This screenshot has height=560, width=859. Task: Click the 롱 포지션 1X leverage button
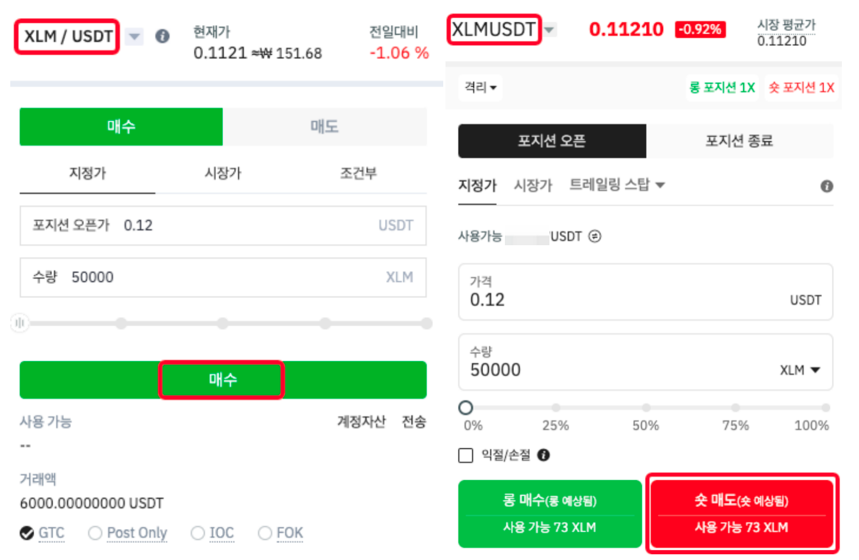click(722, 87)
